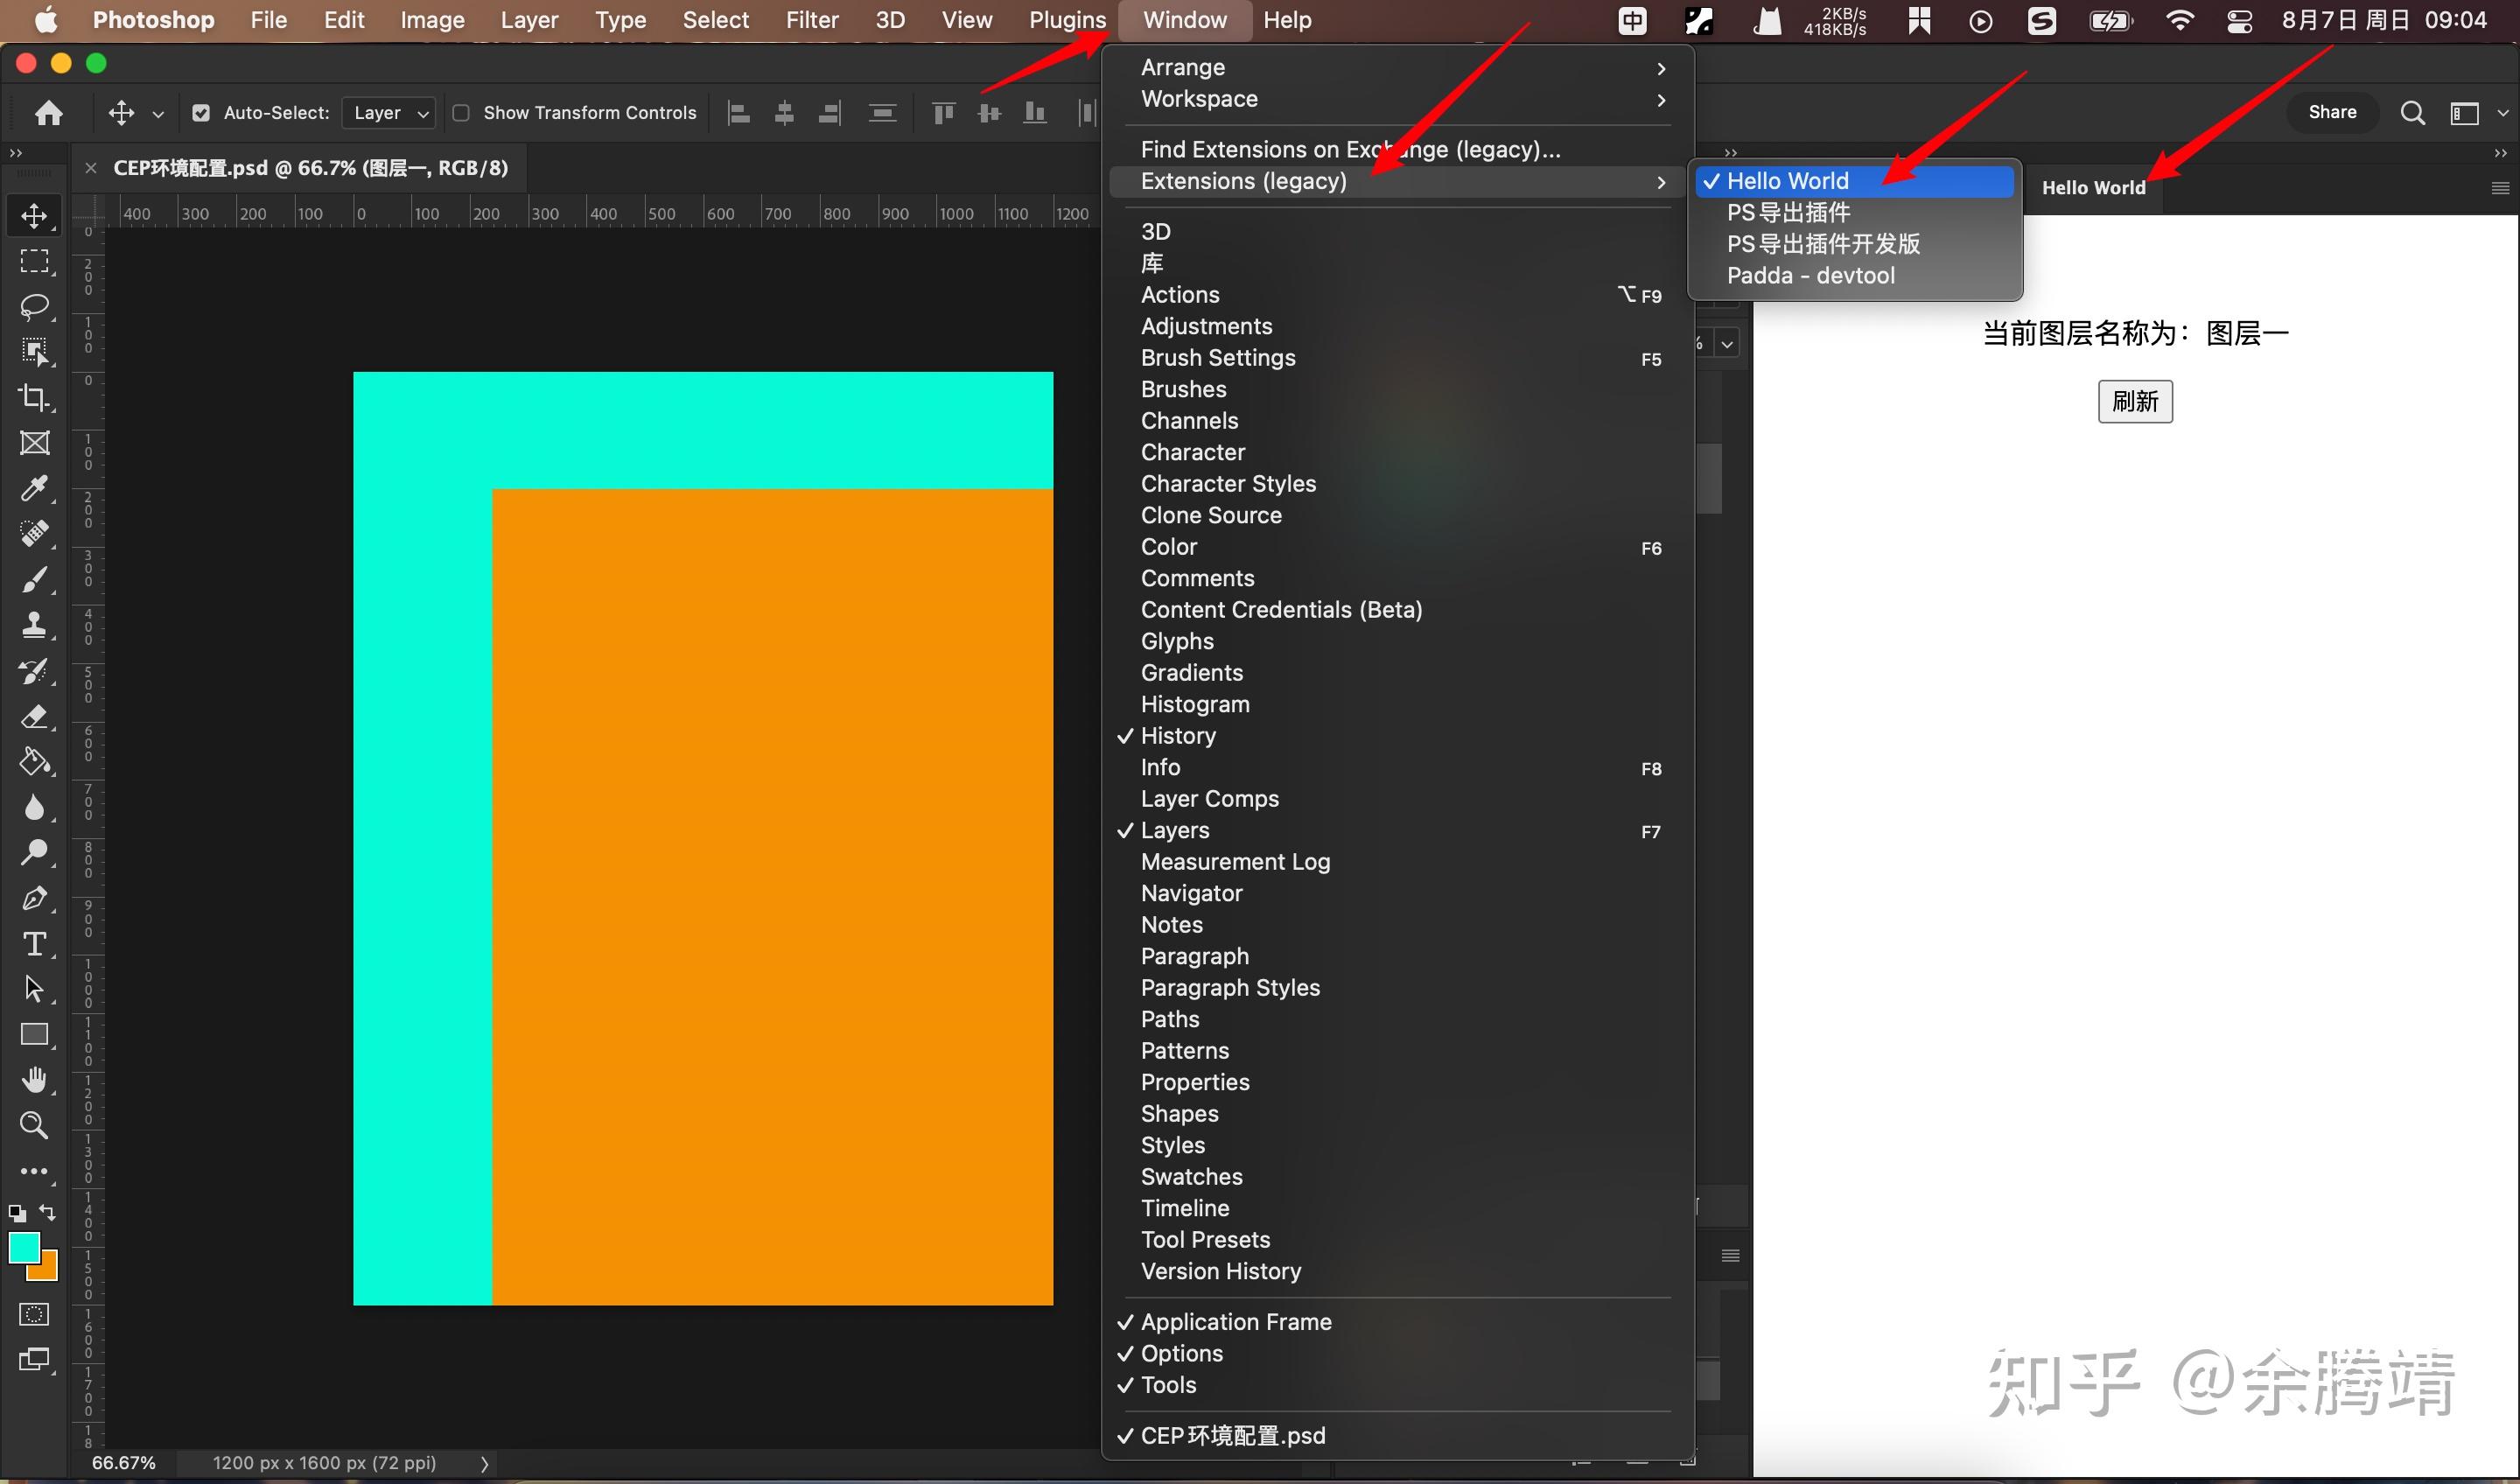Select the Eraser tool
Viewport: 2520px width, 1484px height.
(x=34, y=716)
